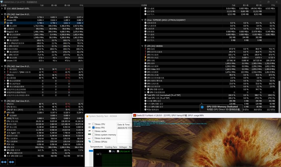
Task: Click the clock icon beside Ring/LLC frequency
Action: 5,32
